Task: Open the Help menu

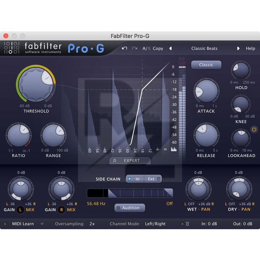Action: [x=250, y=49]
